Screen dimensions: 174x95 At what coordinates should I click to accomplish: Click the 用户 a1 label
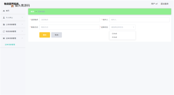pyautogui.click(x=154, y=4)
